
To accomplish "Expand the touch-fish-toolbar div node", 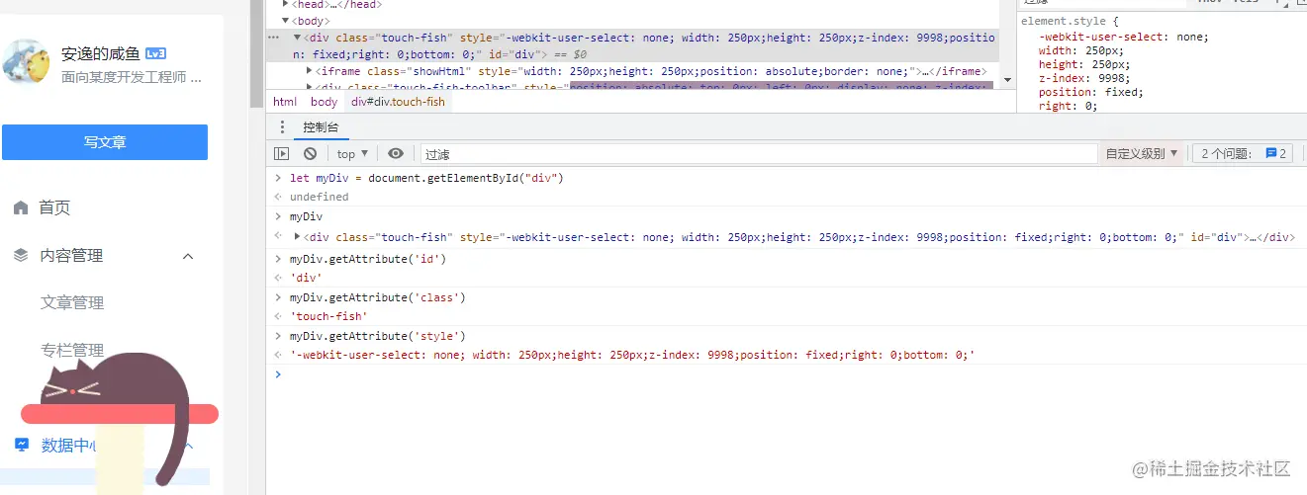I will [310, 87].
